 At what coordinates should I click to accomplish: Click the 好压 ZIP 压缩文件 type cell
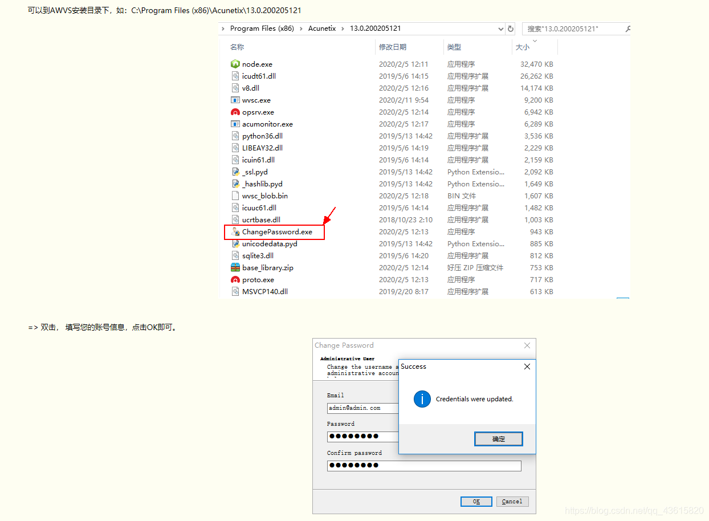click(x=475, y=268)
